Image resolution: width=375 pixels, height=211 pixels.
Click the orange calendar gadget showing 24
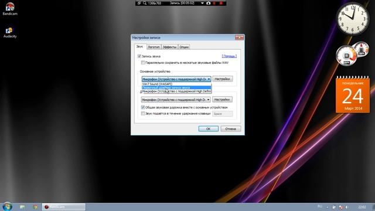(x=353, y=95)
